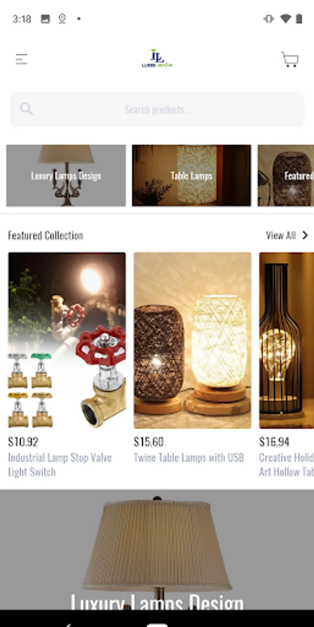Focus the Search products field
The width and height of the screenshot is (314, 627).
pos(157,109)
